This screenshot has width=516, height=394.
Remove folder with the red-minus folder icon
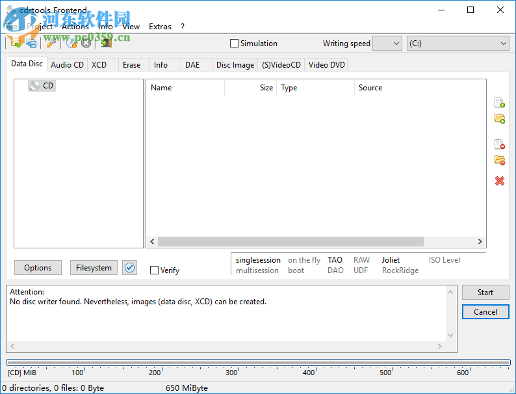tap(500, 160)
